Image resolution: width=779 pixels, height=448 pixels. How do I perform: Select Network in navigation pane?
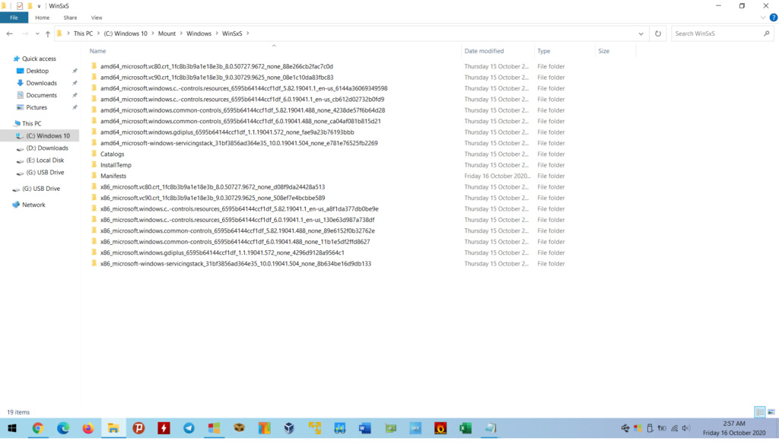(33, 205)
